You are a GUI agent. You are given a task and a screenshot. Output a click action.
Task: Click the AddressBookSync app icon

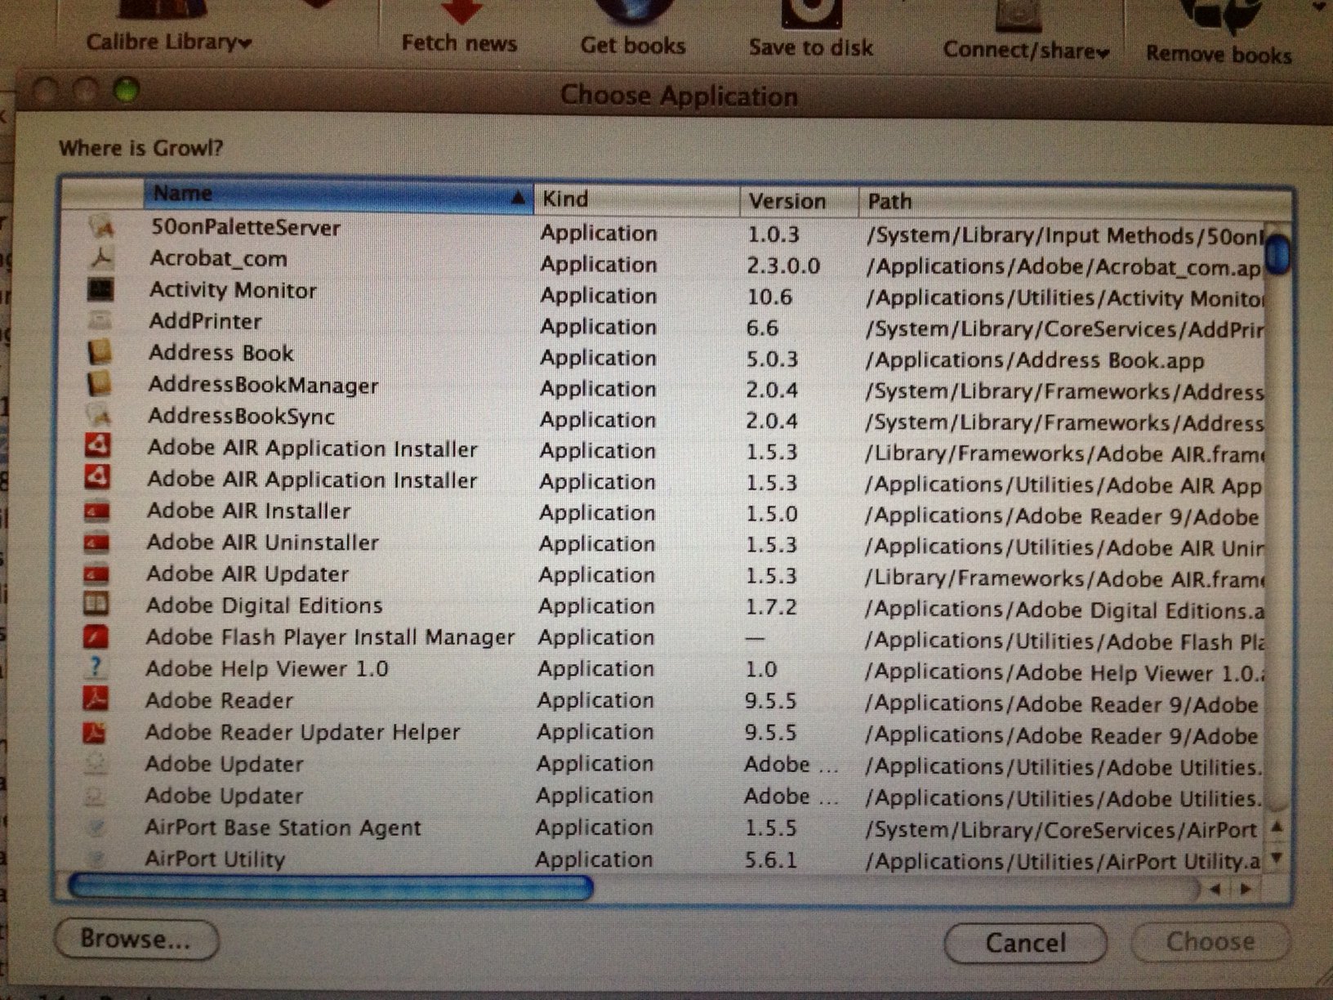tap(99, 415)
